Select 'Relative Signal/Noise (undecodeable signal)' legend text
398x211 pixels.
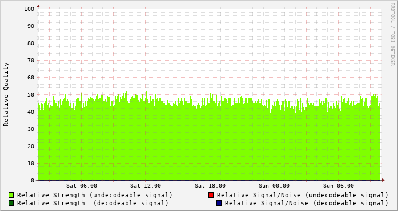[303, 195]
